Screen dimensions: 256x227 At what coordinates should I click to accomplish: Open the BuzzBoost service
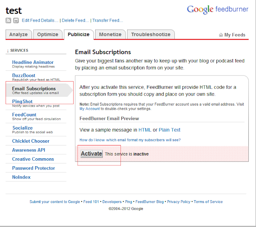point(24,75)
